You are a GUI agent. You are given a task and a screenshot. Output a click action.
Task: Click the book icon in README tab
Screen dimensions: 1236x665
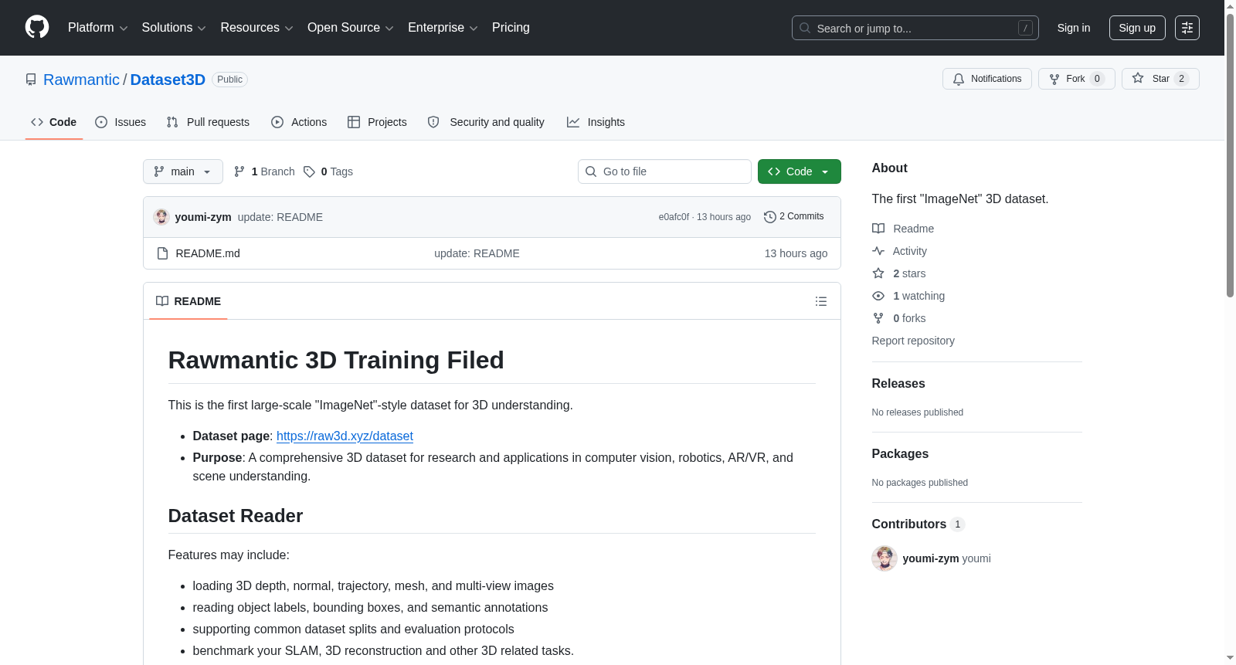coord(162,301)
